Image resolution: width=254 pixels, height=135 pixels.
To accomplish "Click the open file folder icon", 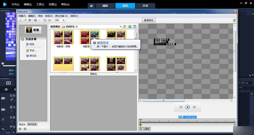I will (x=25, y=20).
